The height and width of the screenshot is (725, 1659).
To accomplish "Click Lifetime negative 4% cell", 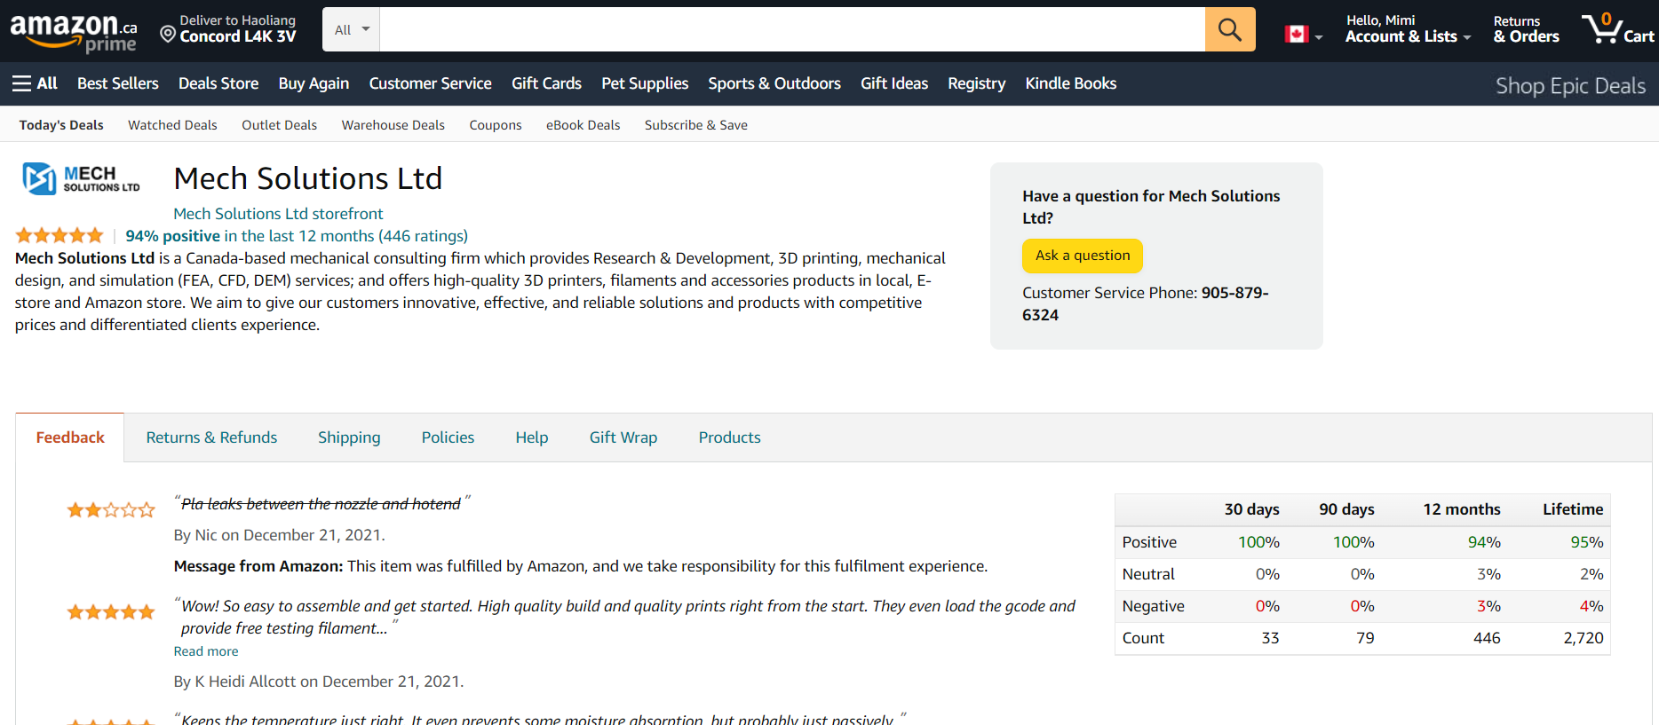I will 1592,606.
